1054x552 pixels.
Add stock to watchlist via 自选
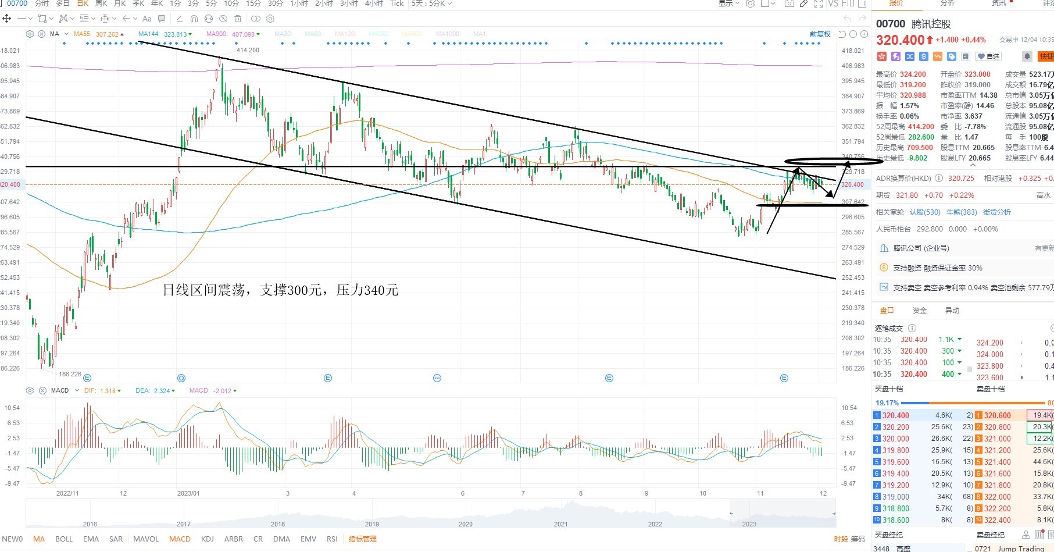(988, 56)
